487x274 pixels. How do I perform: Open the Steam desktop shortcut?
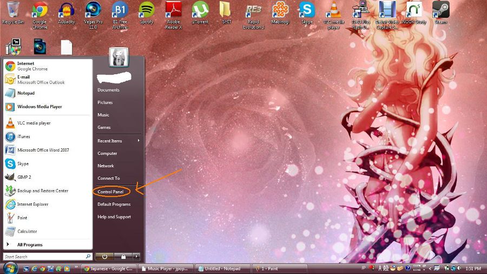pos(441,11)
